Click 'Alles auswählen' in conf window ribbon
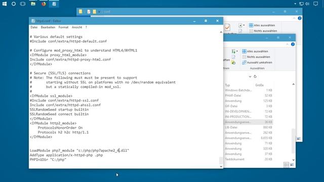This screenshot has height=182, width=324. coord(262,25)
